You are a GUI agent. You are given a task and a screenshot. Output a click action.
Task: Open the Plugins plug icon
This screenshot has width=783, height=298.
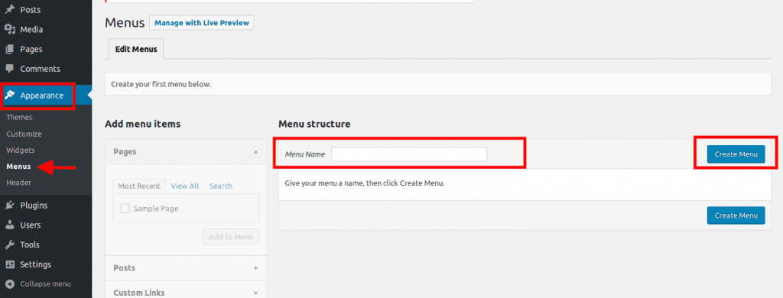9,205
